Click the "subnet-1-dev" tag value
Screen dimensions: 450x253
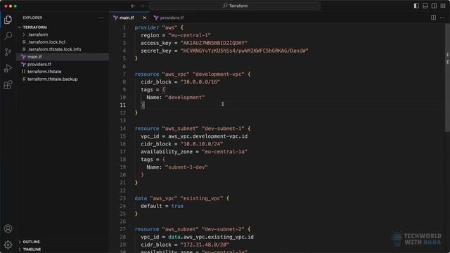click(x=186, y=167)
